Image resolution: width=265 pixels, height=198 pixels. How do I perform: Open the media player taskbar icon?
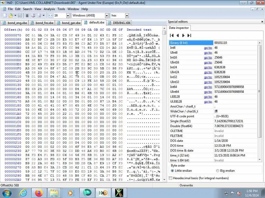point(70,193)
